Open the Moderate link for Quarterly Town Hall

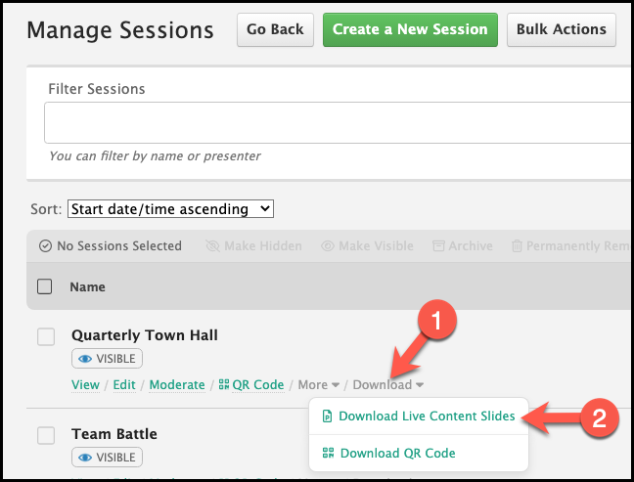177,384
